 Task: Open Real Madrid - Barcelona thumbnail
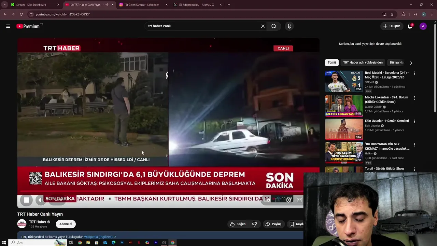[344, 81]
